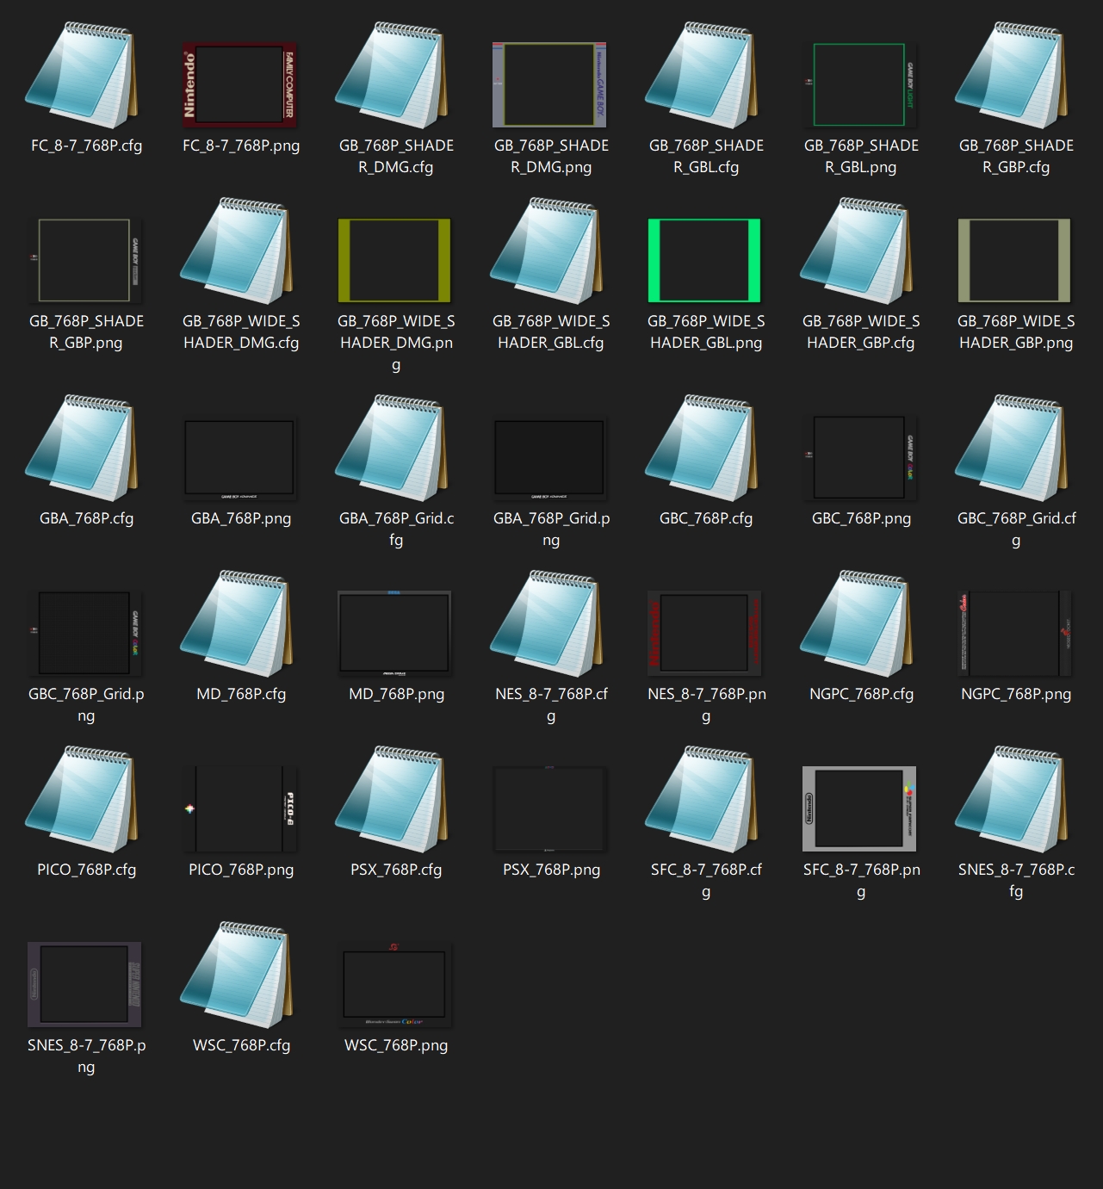The image size is (1103, 1189).
Task: Select PICO_768P.png thumbnail
Action: [239, 808]
